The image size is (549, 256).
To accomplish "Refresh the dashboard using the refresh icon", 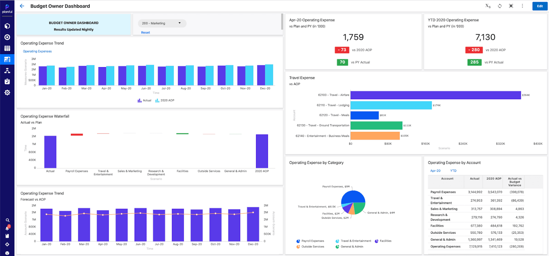I will (x=499, y=6).
